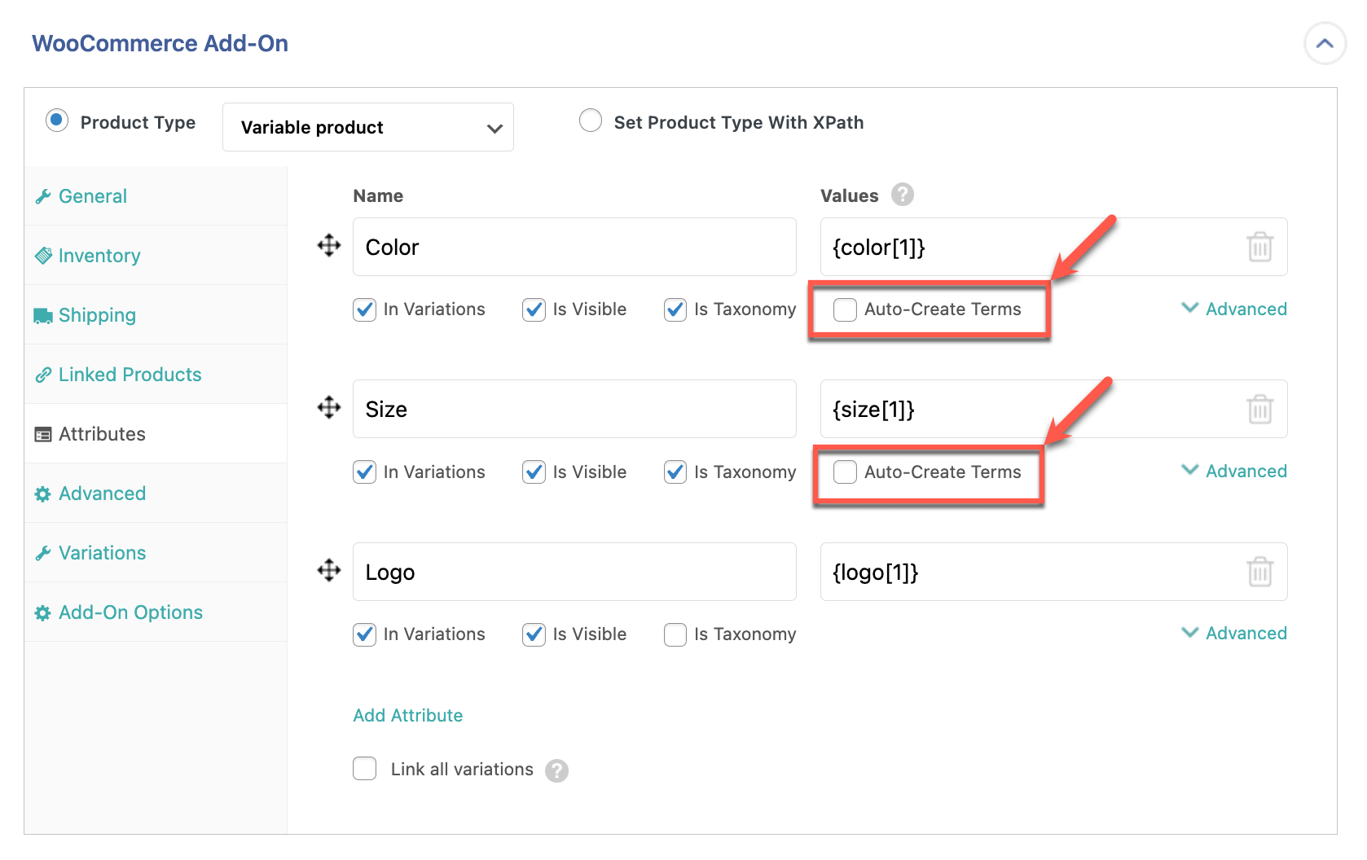Click the Inventory tag icon

tap(43, 256)
